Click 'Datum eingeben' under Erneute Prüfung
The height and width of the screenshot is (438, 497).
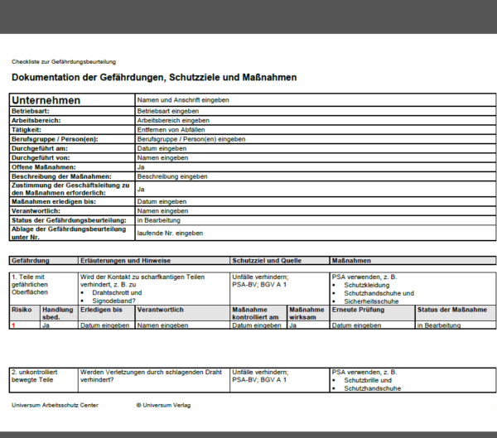point(356,325)
